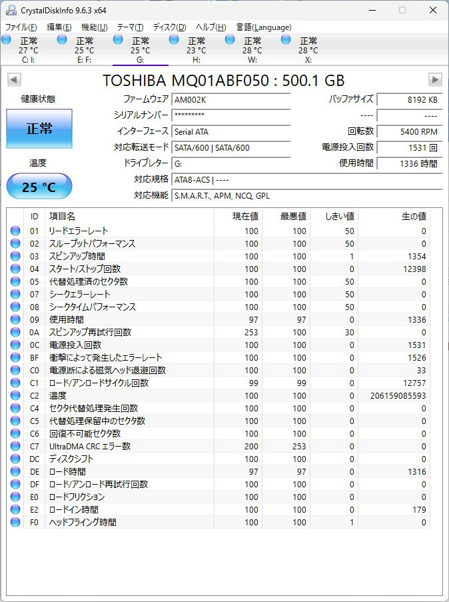Screen dimensions: 449x602
Task: Click status icon of row E0 ロードフリクション
Action: tap(15, 497)
